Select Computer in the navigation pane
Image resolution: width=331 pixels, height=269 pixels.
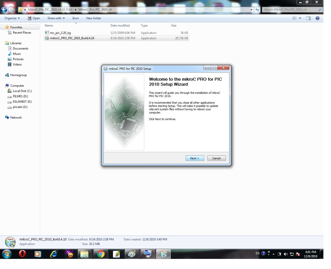(x=15, y=86)
